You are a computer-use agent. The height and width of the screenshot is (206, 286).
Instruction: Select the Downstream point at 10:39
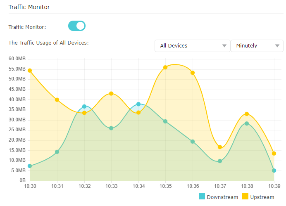tap(274, 170)
